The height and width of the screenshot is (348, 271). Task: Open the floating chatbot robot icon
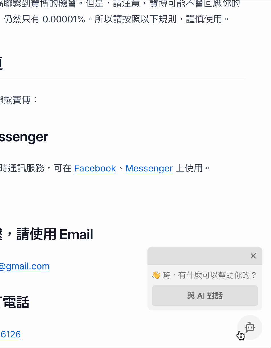[250, 328]
